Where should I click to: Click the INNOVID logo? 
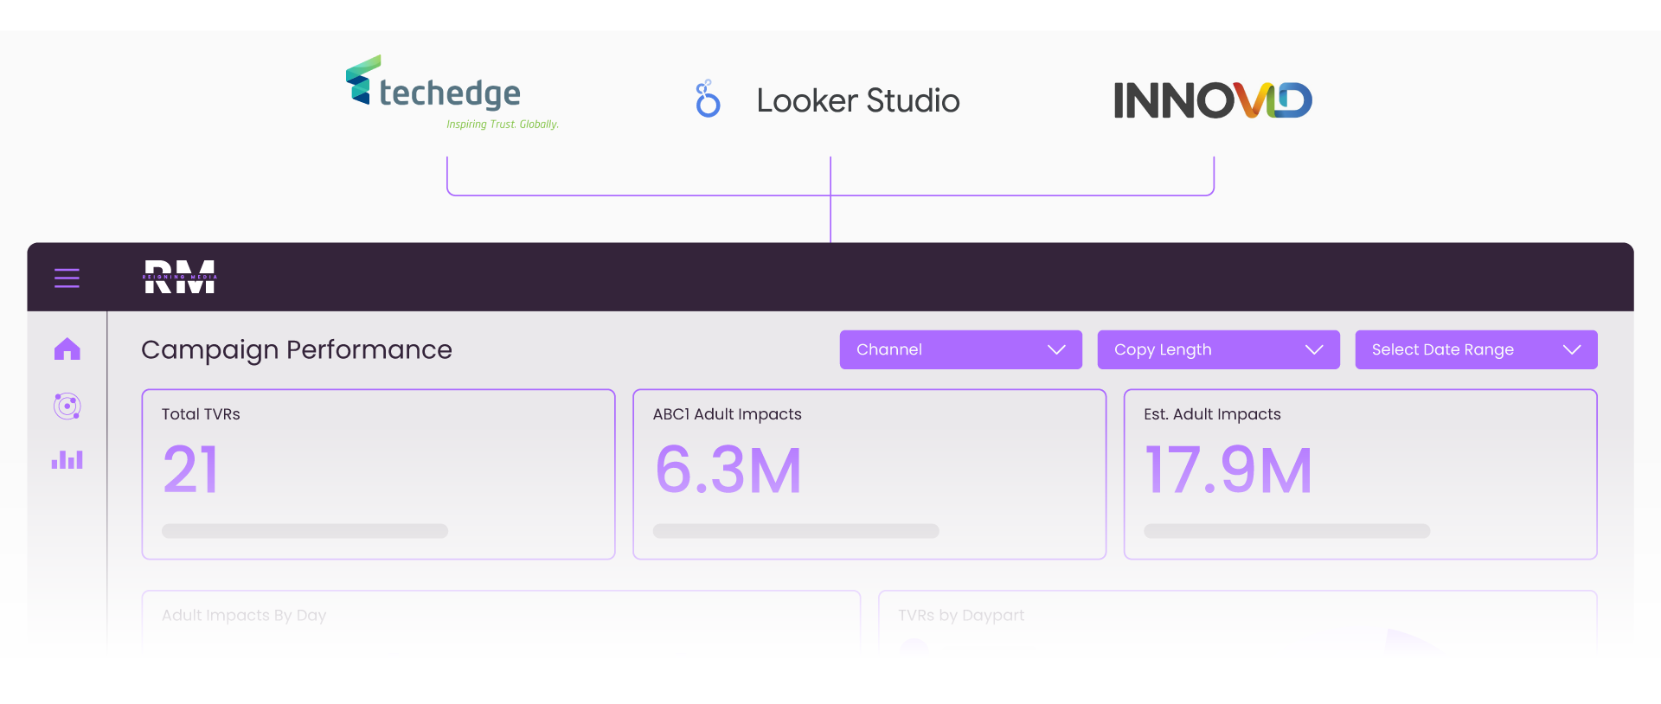[x=1213, y=100]
